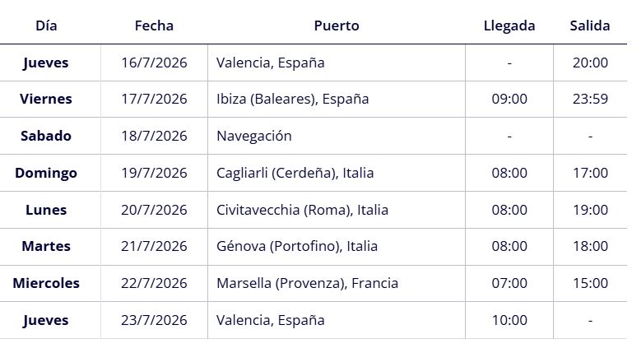Click the Civitavecchia (Roma), Italia cell
The width and height of the screenshot is (632, 348).
coord(302,210)
